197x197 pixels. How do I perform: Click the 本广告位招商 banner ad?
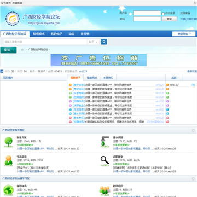(99, 60)
